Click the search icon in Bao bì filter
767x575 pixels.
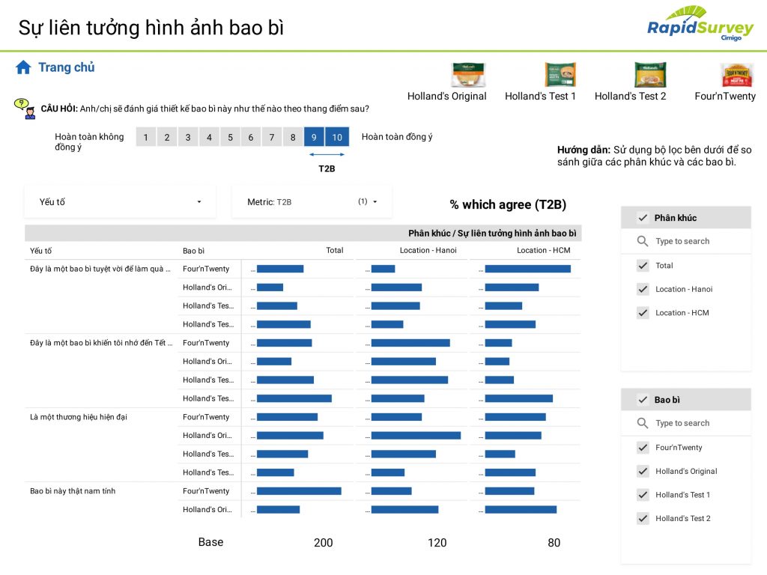coord(642,423)
